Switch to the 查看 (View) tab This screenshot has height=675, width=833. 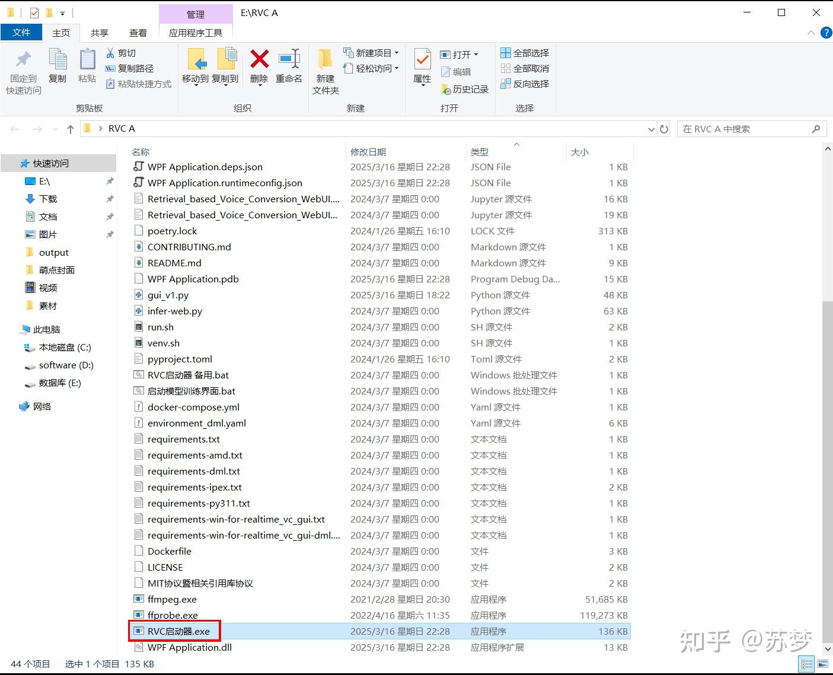[x=138, y=33]
